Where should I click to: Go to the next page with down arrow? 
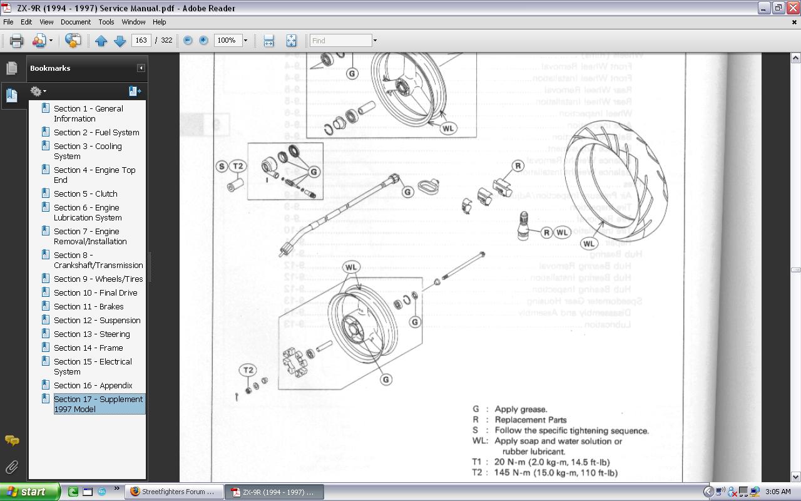(120, 41)
